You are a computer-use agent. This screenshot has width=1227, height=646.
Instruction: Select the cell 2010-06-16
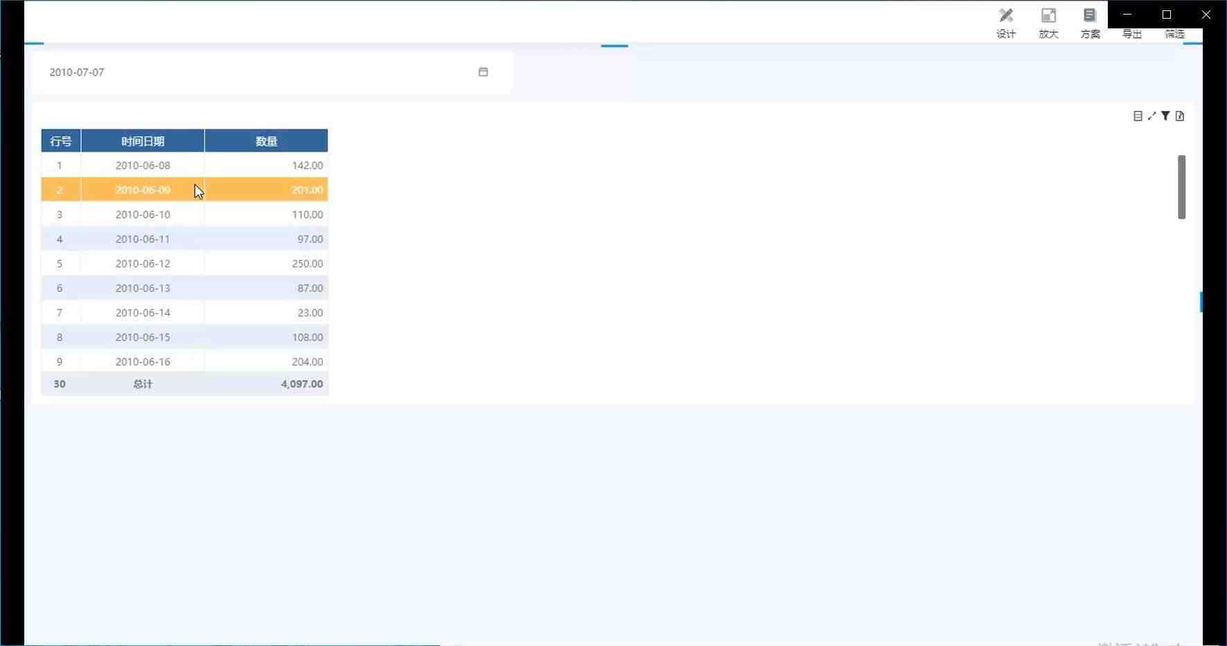tap(143, 361)
